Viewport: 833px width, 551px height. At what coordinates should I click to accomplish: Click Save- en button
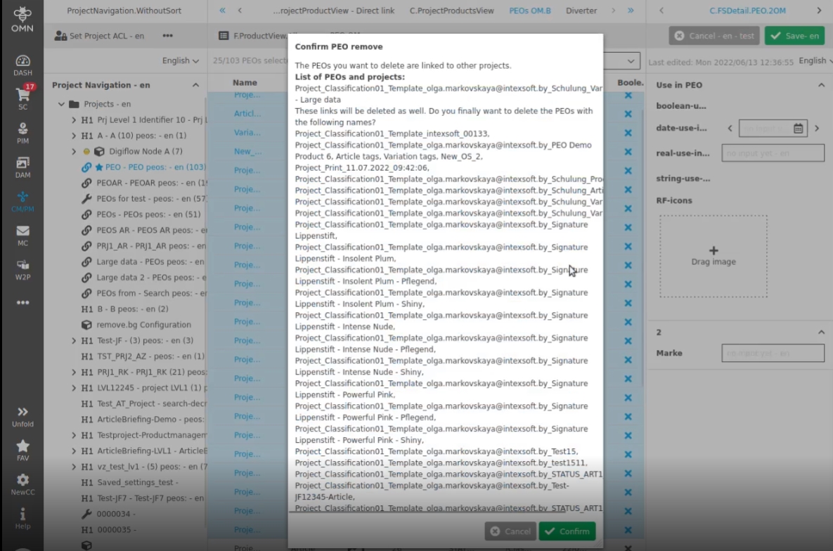point(795,36)
